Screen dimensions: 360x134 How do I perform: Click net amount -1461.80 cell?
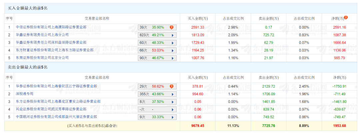pos(339,101)
